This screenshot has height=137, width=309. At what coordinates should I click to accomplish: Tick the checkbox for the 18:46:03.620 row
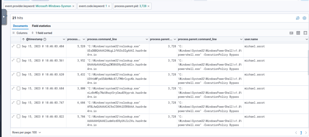(18, 74)
